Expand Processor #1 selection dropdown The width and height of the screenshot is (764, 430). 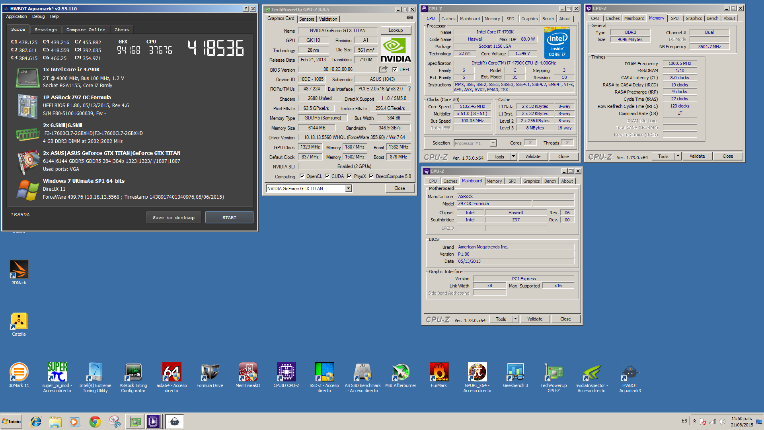(x=493, y=143)
